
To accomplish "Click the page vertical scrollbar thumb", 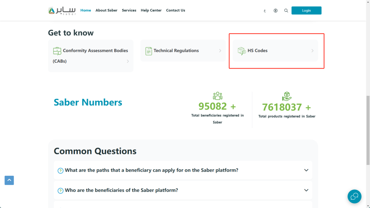I will [x=368, y=130].
